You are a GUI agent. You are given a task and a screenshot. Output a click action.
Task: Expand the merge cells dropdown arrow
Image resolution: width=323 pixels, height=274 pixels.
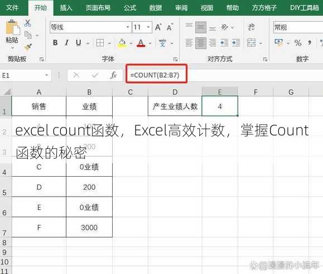click(x=261, y=43)
